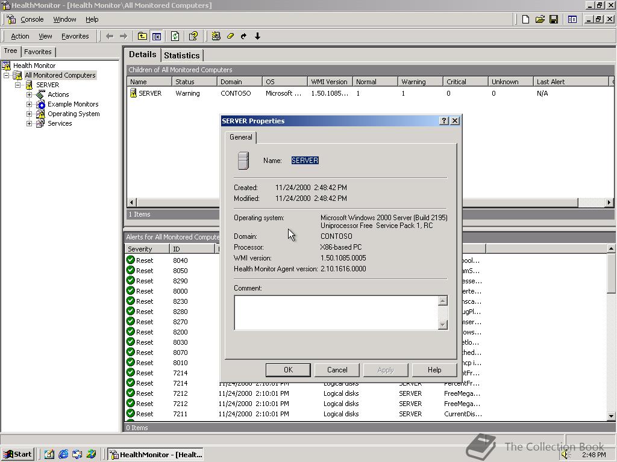Open the Window menu

[64, 19]
